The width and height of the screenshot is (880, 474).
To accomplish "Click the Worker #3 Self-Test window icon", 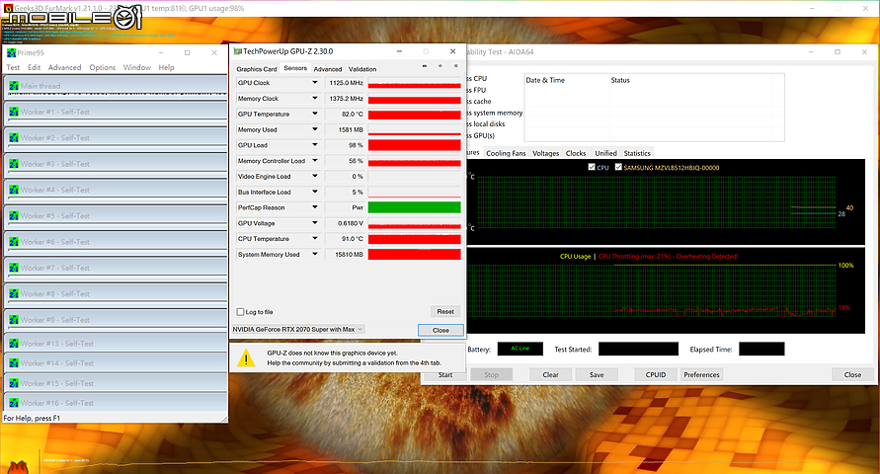I will 14,164.
